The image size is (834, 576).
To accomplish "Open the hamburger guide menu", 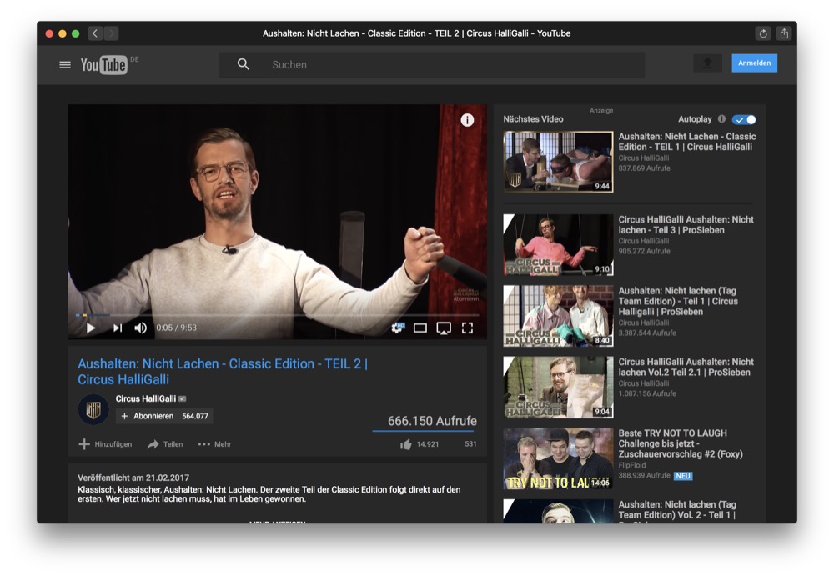I will click(x=65, y=64).
